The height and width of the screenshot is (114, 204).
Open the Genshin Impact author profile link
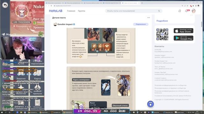click(x=65, y=24)
